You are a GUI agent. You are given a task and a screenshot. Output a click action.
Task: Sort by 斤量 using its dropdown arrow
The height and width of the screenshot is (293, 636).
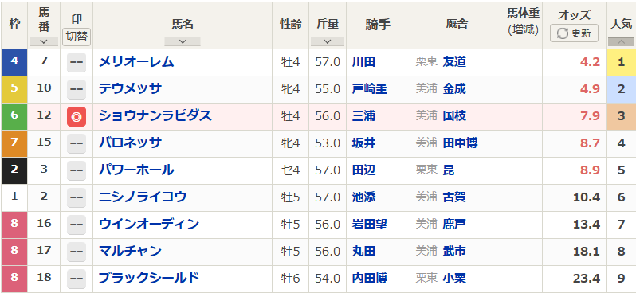pyautogui.click(x=328, y=41)
